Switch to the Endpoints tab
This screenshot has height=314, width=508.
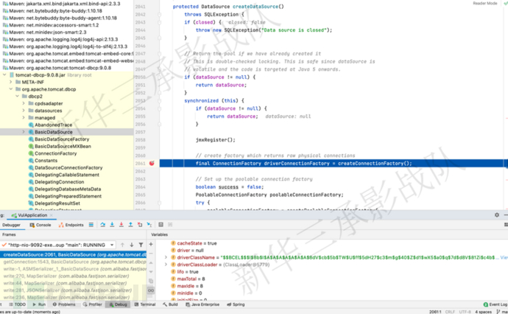tap(74, 224)
